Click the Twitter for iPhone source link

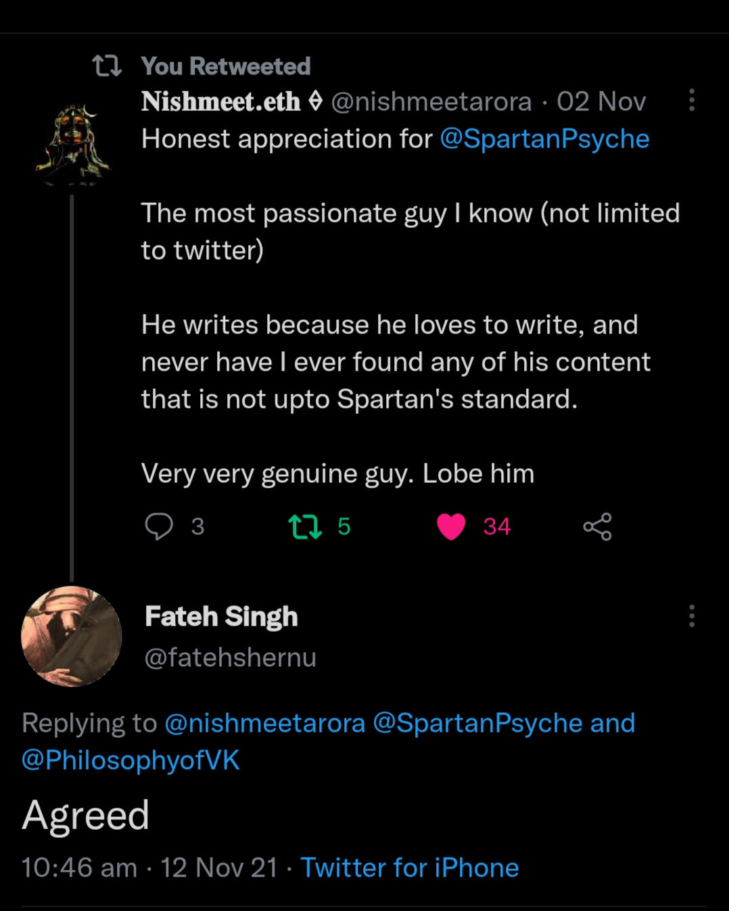point(409,868)
